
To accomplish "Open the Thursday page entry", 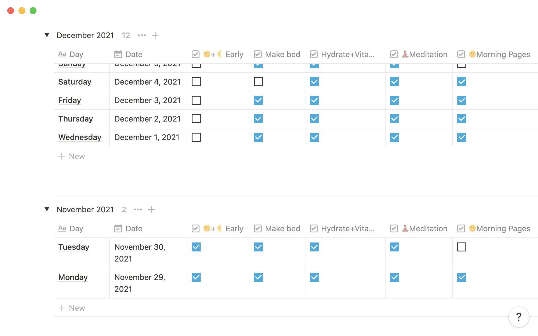I will (x=76, y=119).
